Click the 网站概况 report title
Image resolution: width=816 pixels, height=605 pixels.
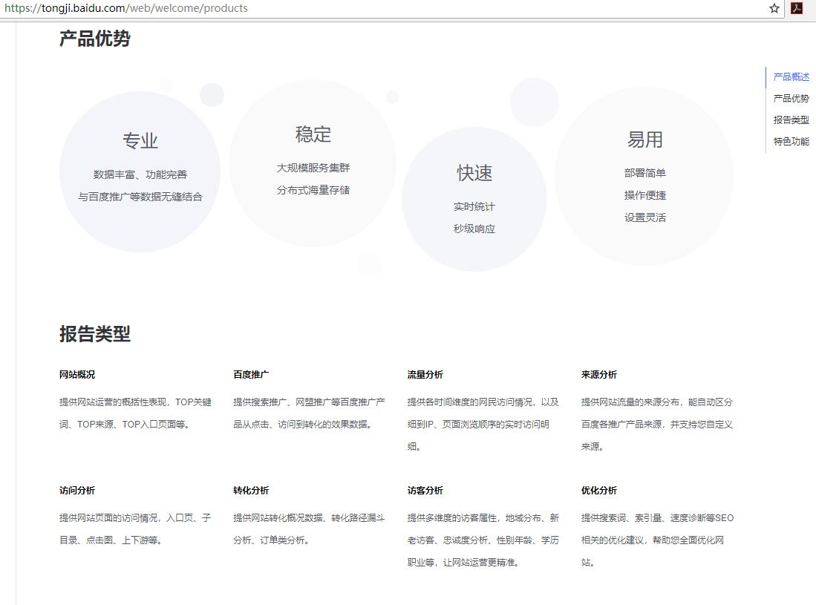click(77, 375)
